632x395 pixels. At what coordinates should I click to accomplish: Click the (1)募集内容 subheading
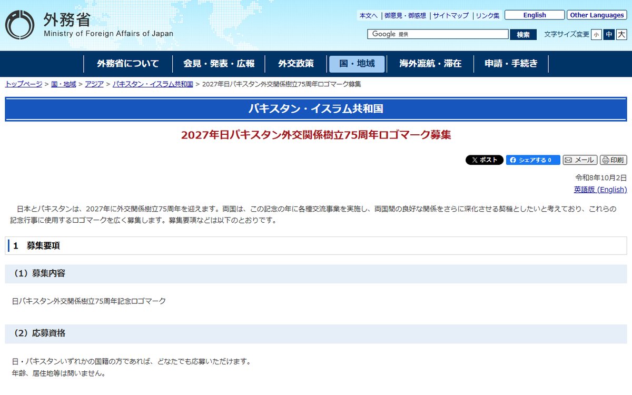click(316, 274)
